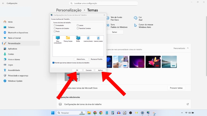The height and width of the screenshot is (116, 207).
Task: Select the Lixeira (cheia) recycle bin icon
Action: tap(88, 38)
